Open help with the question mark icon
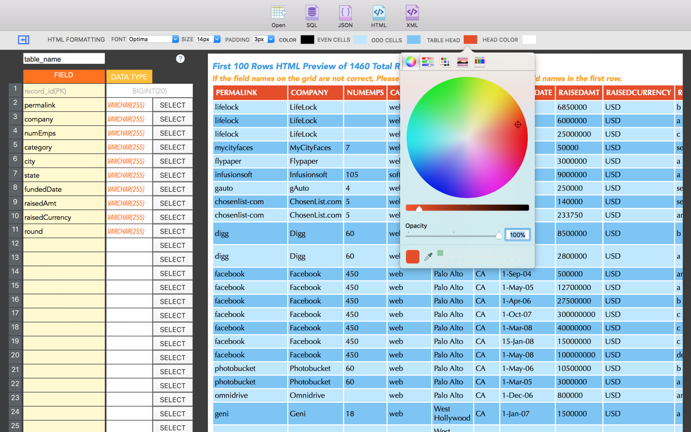The width and height of the screenshot is (691, 432). click(180, 59)
